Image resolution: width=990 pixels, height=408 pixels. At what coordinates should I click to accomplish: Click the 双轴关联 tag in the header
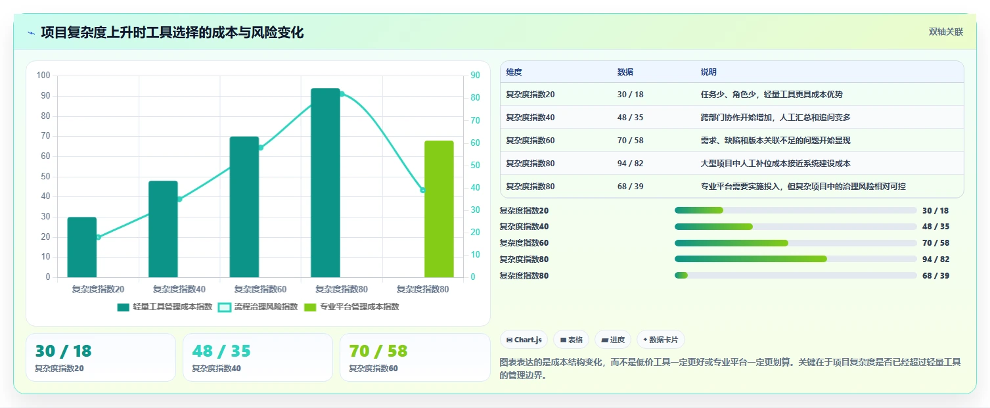[x=945, y=32]
